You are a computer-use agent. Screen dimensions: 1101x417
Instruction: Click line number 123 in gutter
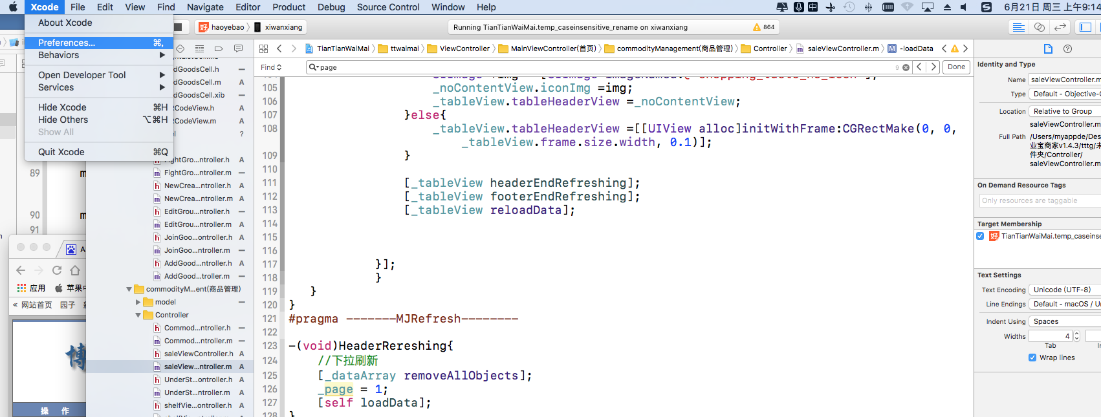[270, 346]
